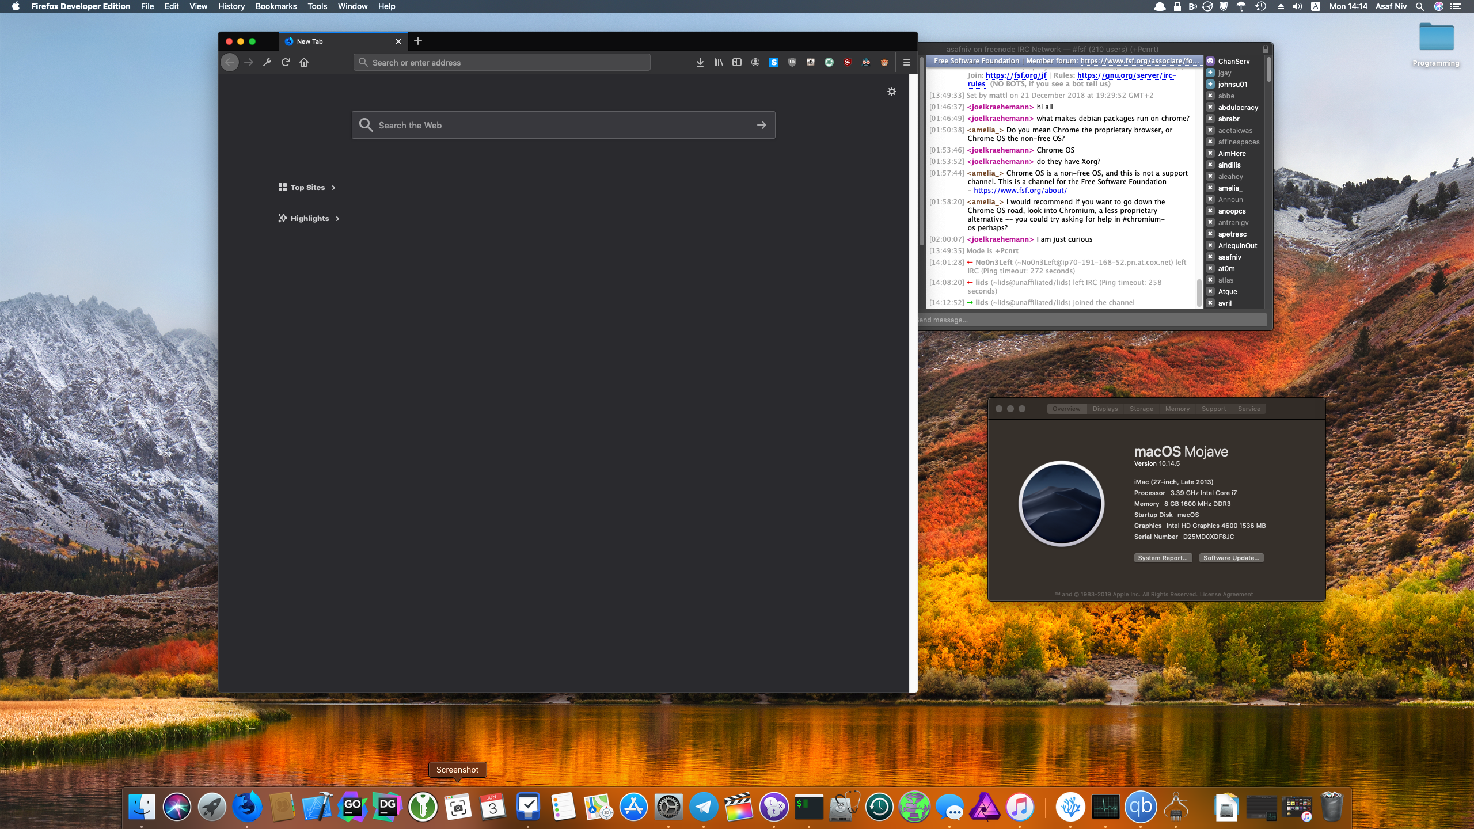This screenshot has height=829, width=1474.
Task: Click the blue S extension icon in toolbar
Action: click(773, 62)
